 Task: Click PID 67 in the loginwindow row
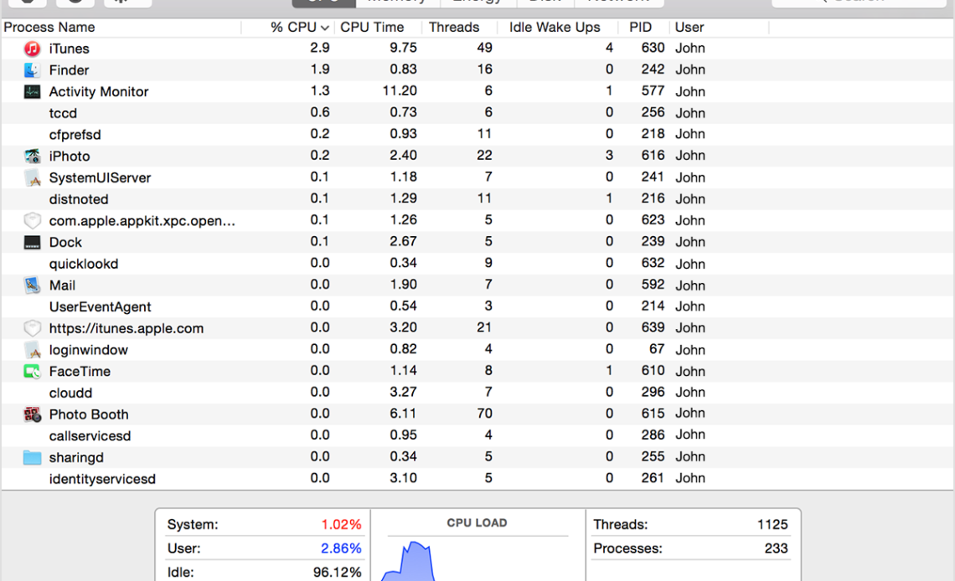(657, 349)
